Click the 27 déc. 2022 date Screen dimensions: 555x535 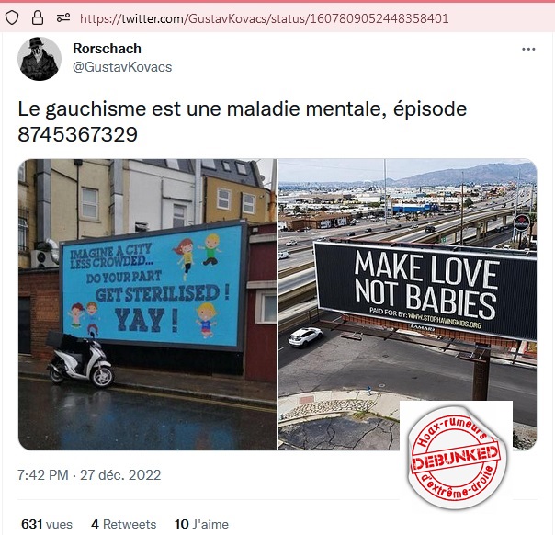coord(120,475)
